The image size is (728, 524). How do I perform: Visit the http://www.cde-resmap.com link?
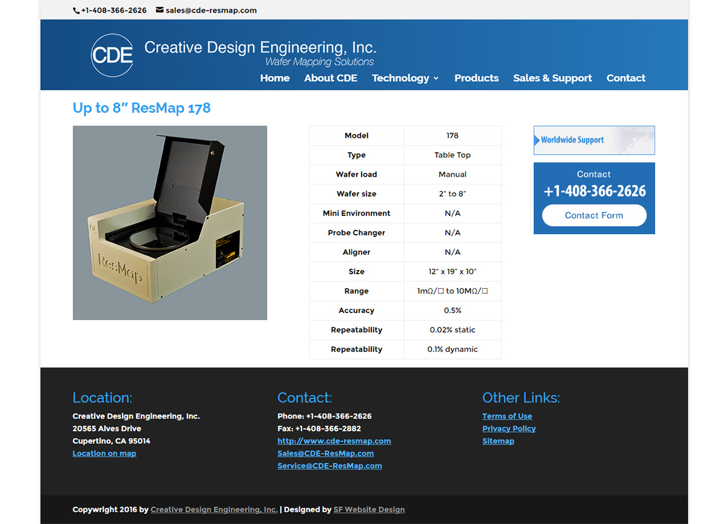point(334,441)
